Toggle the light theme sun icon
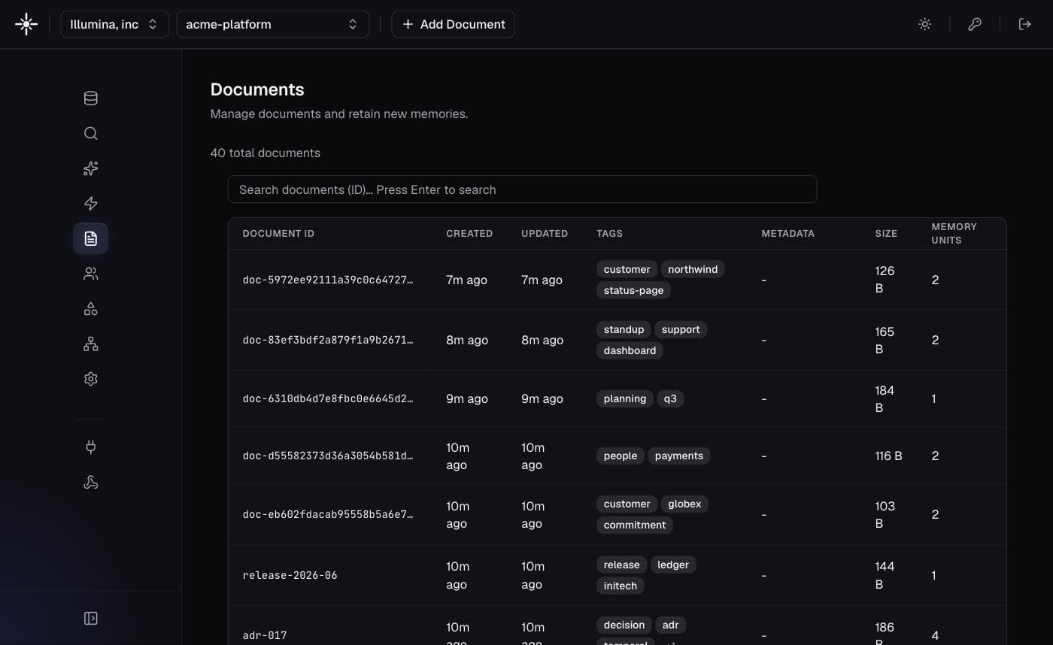 925,24
